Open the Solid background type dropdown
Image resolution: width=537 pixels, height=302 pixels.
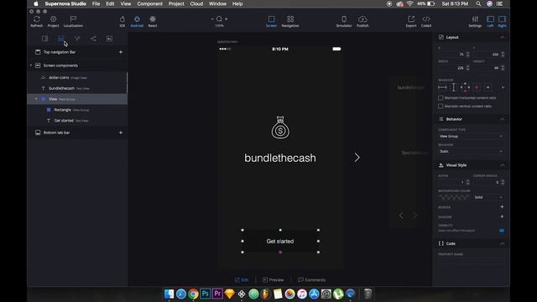(x=488, y=197)
